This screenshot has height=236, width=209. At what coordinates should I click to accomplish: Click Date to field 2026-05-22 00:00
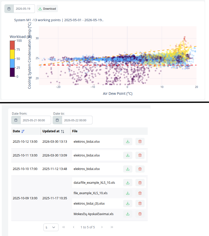(x=77, y=120)
